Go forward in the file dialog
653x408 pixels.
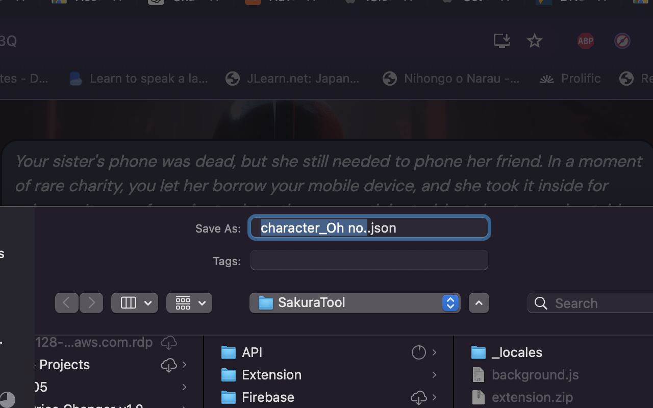pyautogui.click(x=91, y=303)
